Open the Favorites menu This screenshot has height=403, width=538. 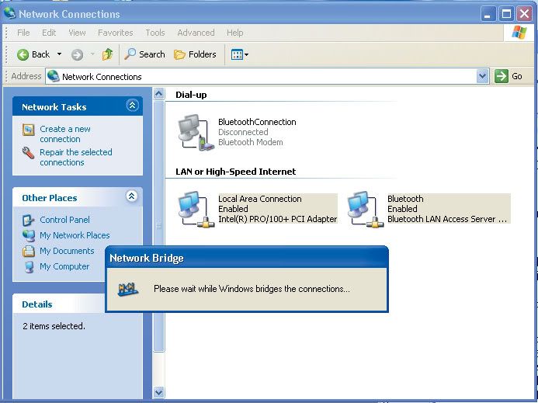click(115, 33)
